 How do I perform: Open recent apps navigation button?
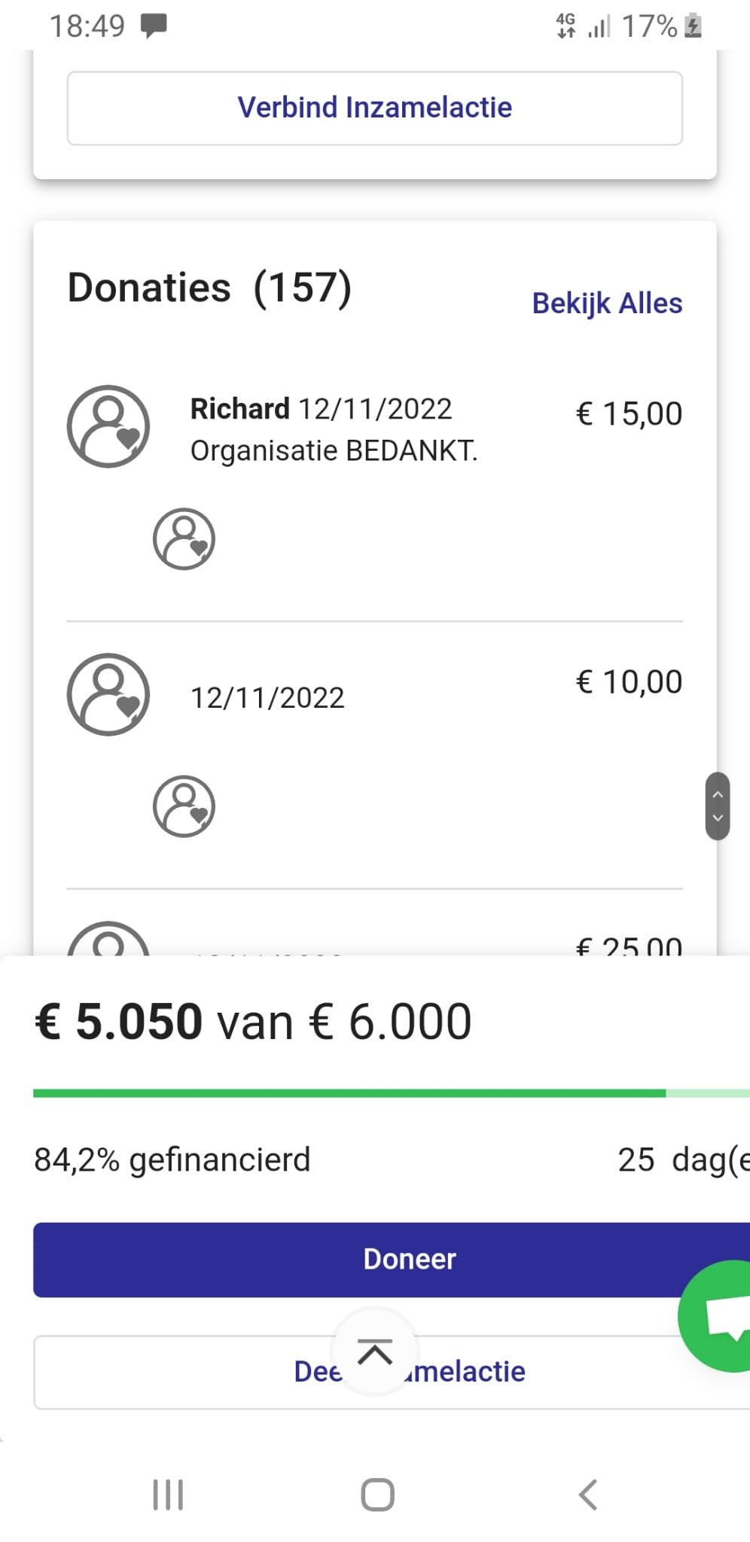[168, 1495]
